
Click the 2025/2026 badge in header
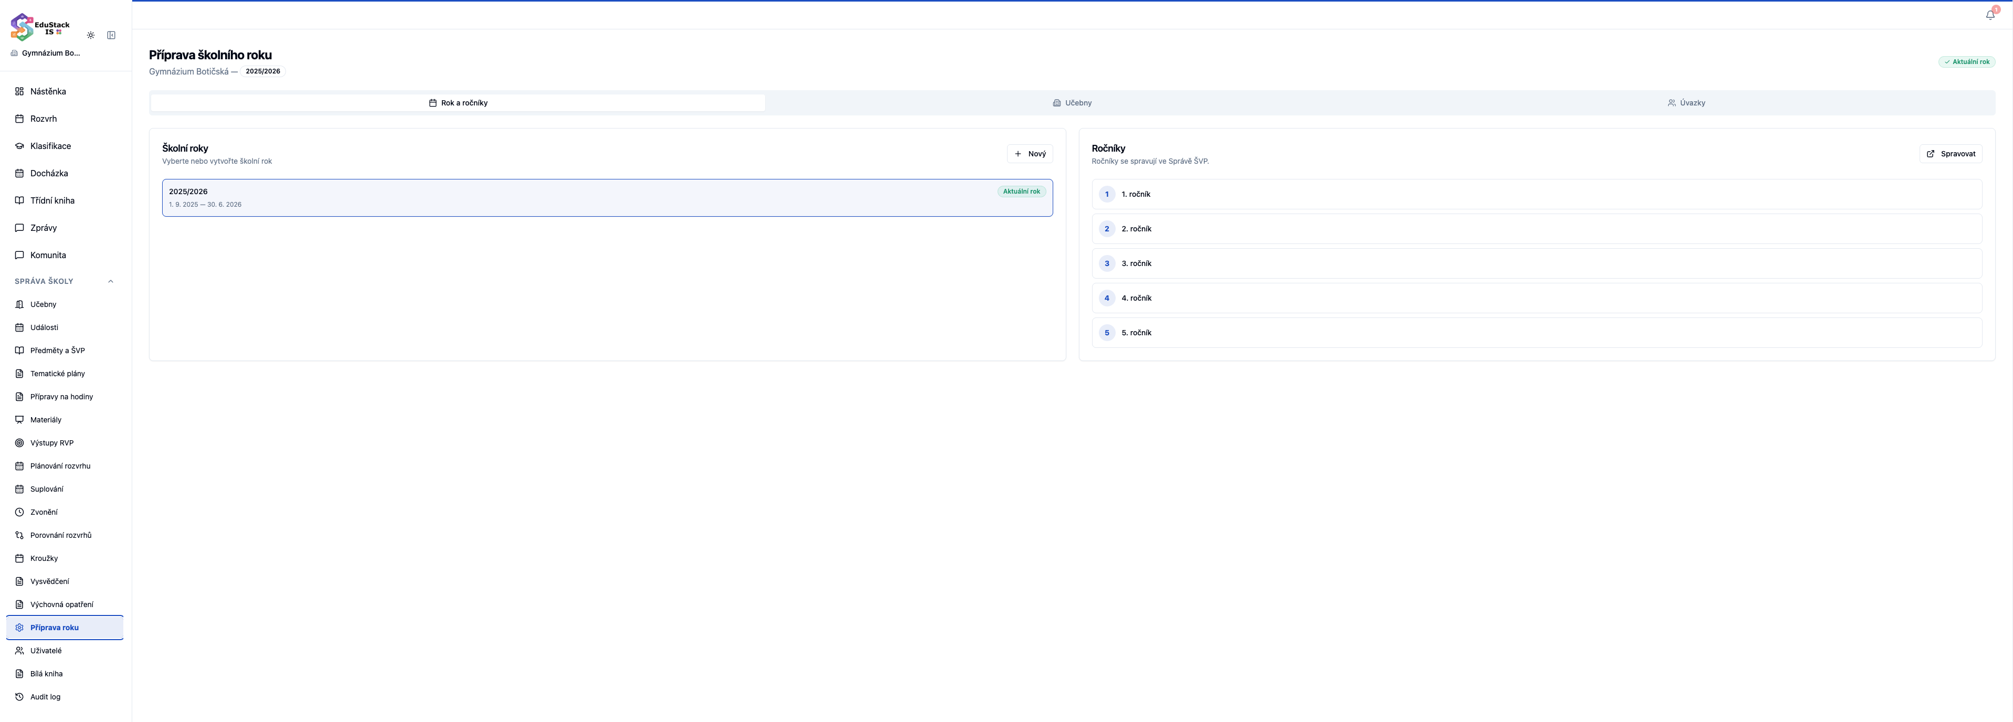262,71
